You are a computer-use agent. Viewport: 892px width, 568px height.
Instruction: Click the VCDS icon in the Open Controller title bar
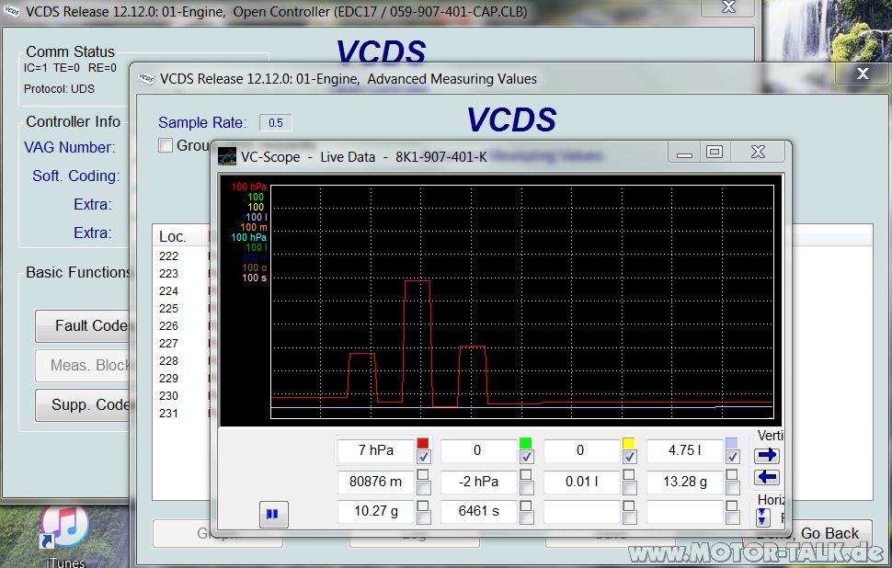[12, 11]
